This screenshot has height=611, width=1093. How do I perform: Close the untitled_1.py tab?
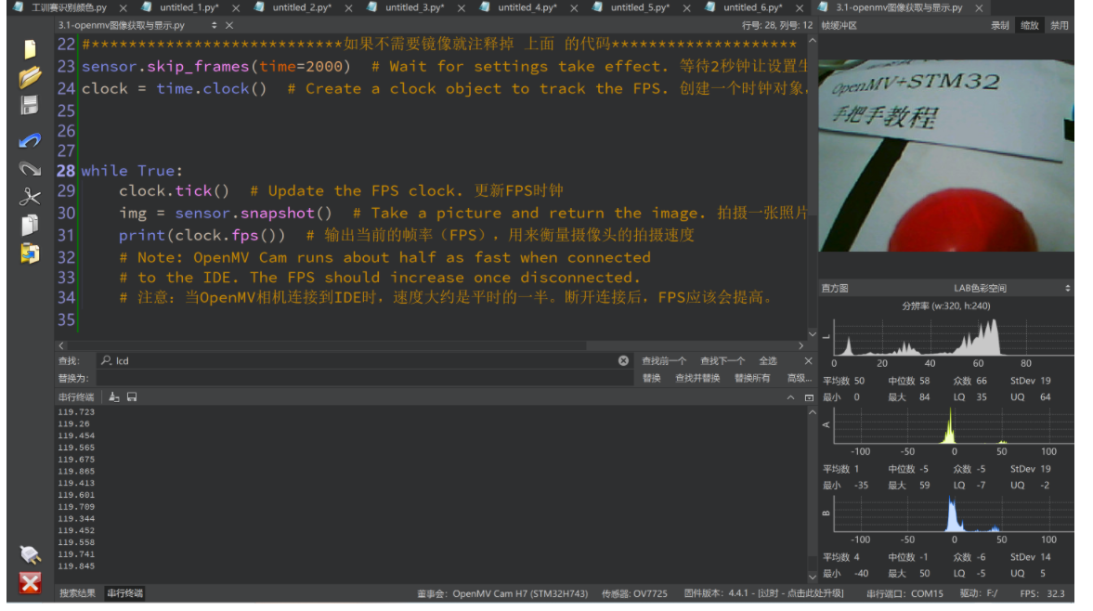(236, 8)
